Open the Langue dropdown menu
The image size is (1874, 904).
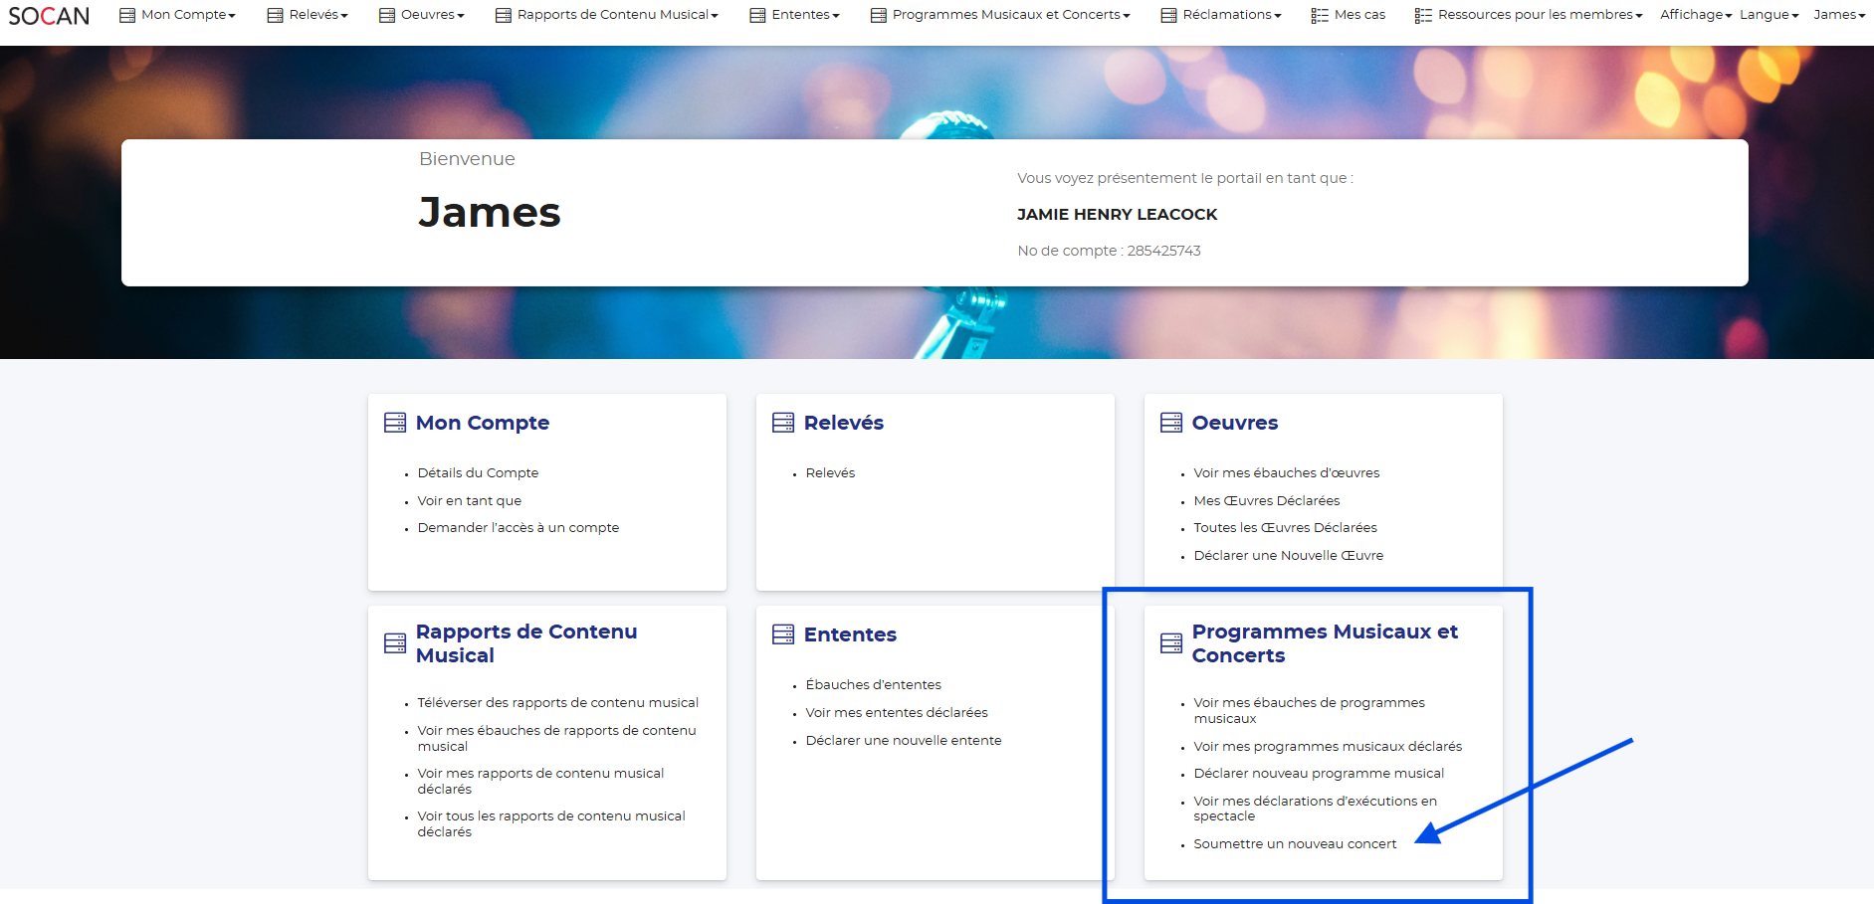click(1769, 15)
